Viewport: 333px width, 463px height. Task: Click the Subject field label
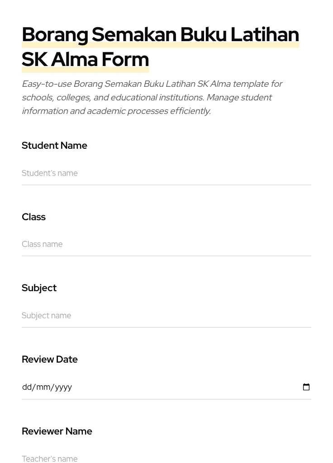39,288
